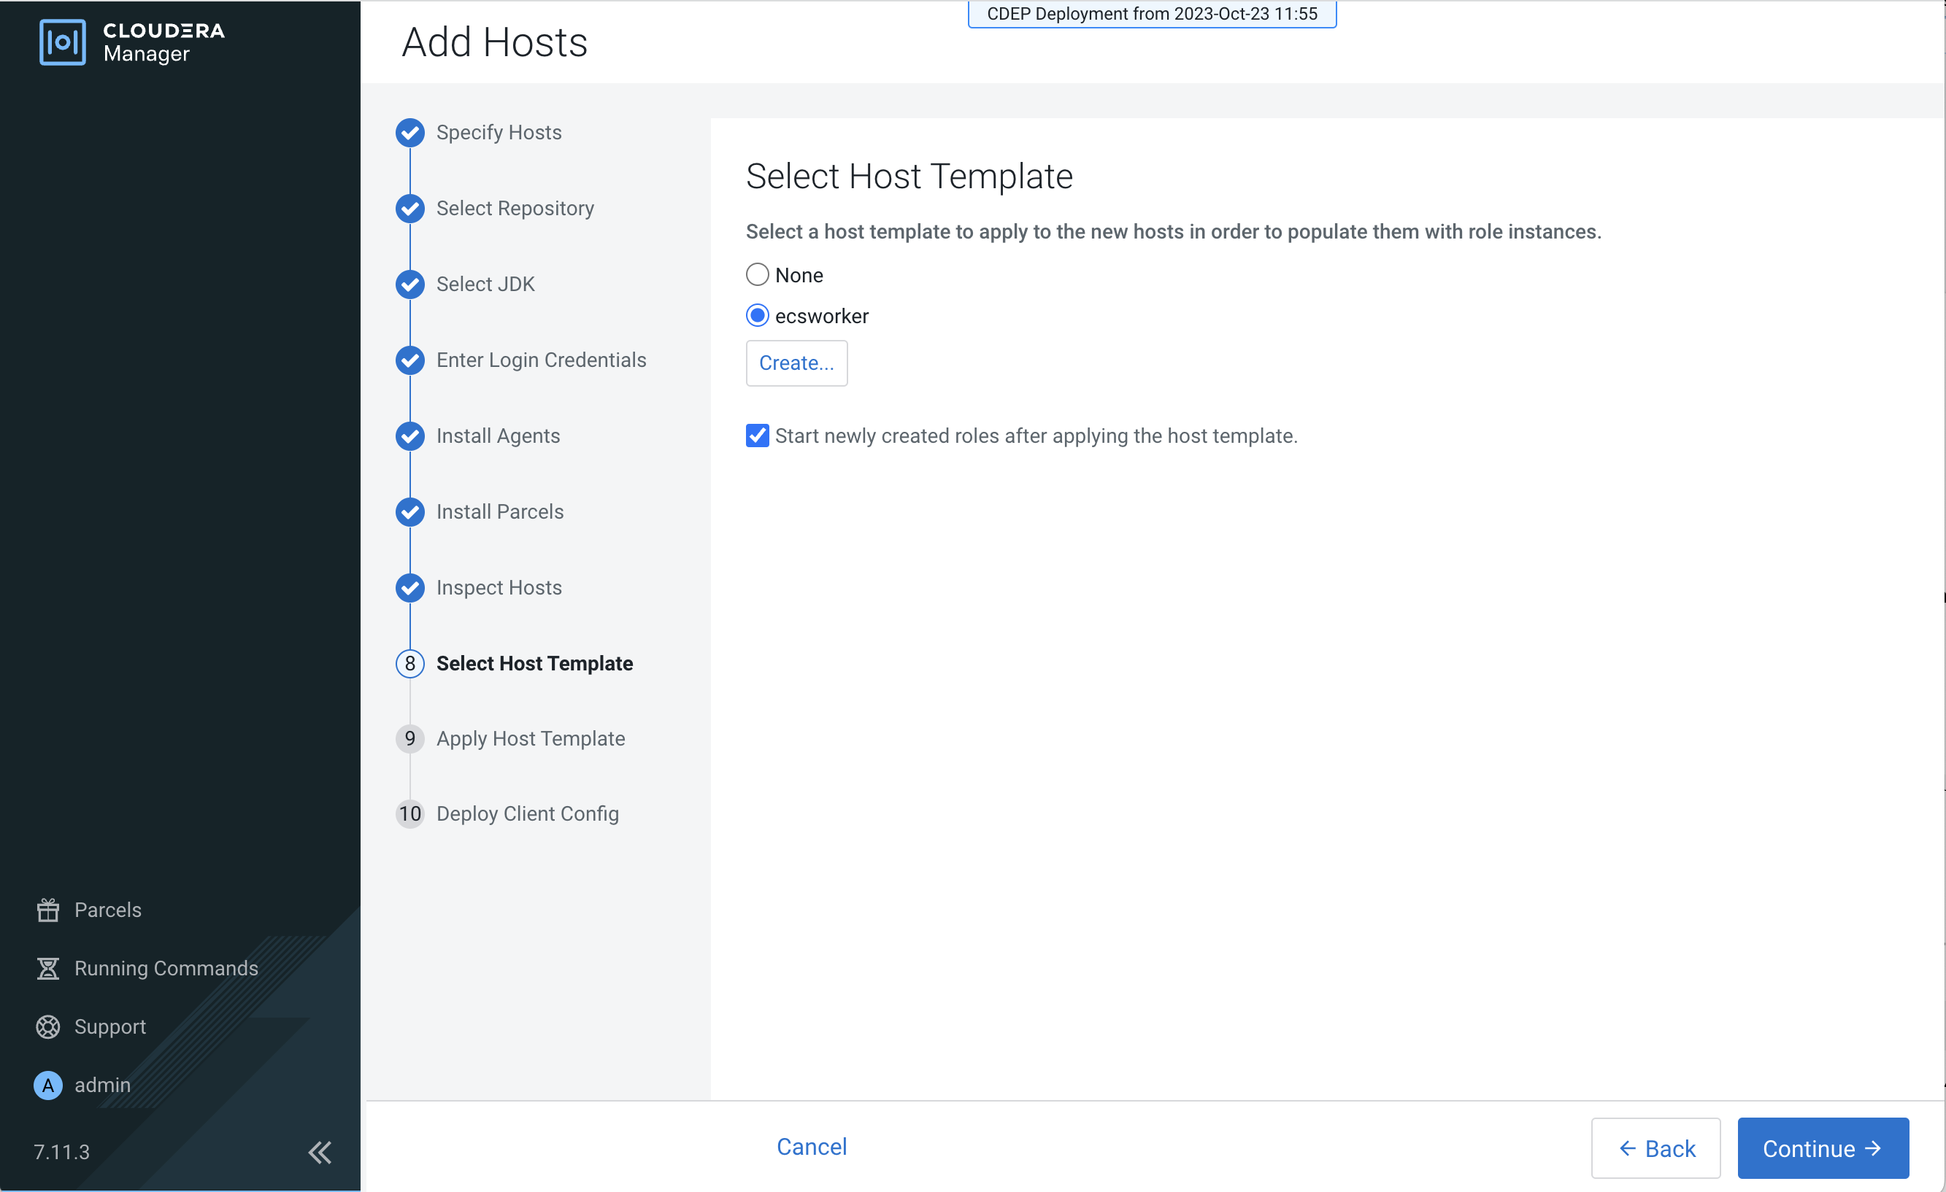Select the ecsworker host template radio
This screenshot has width=1946, height=1192.
[x=758, y=316]
